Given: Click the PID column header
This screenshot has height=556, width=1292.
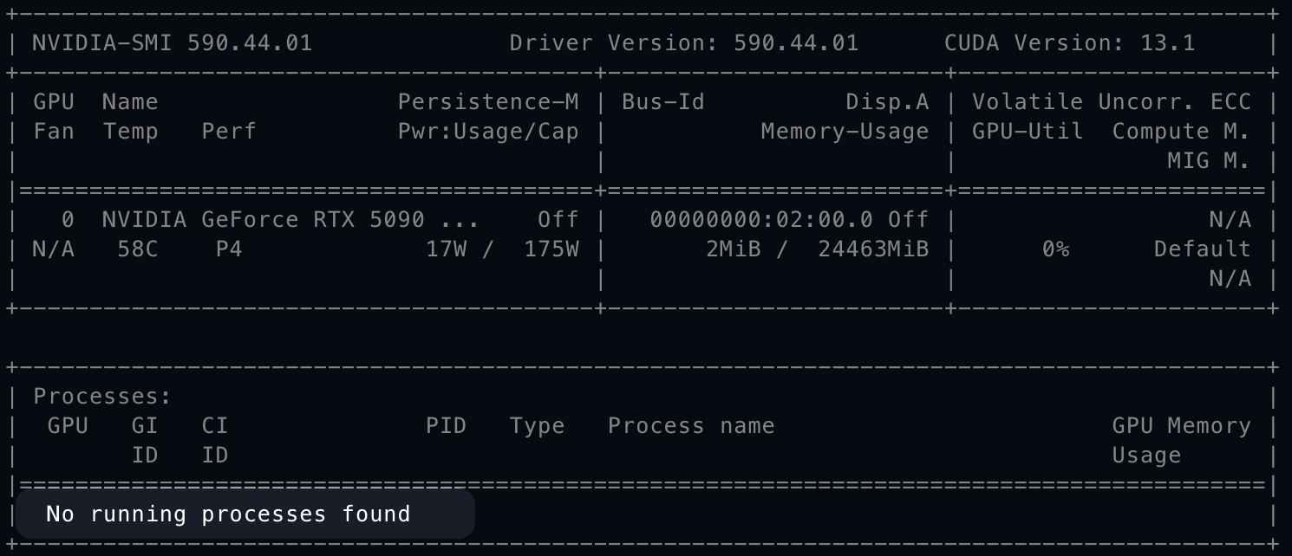Looking at the screenshot, I should coord(447,425).
